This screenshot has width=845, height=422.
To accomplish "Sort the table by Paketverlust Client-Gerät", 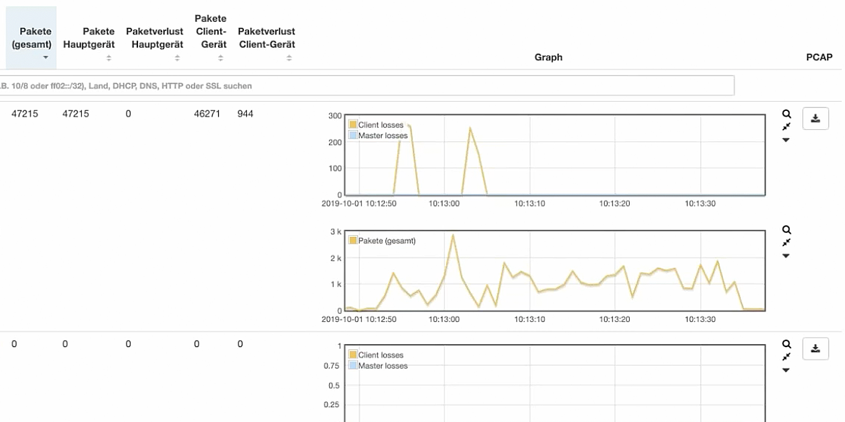I will (266, 38).
